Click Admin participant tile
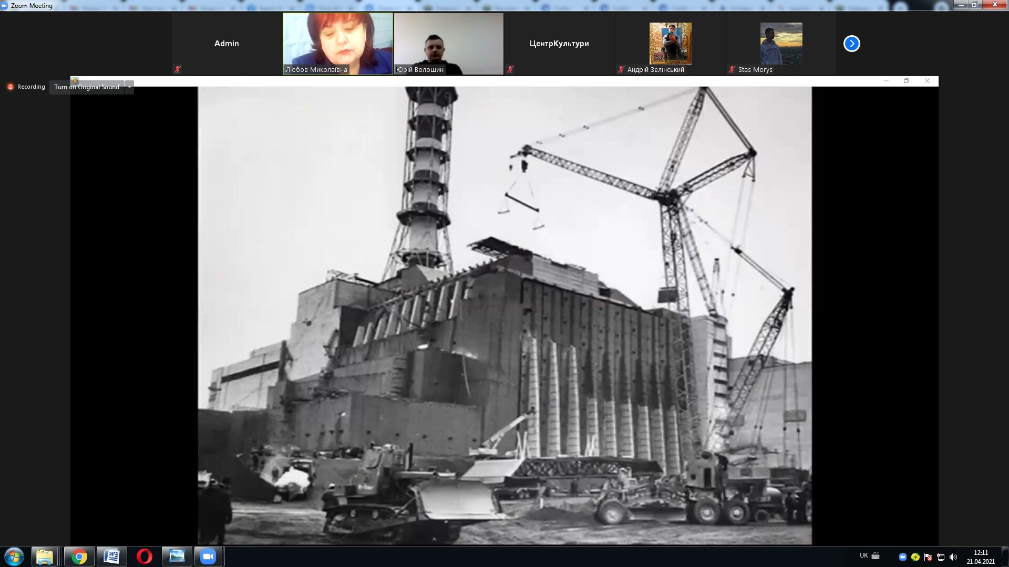This screenshot has width=1009, height=567. pos(226,44)
